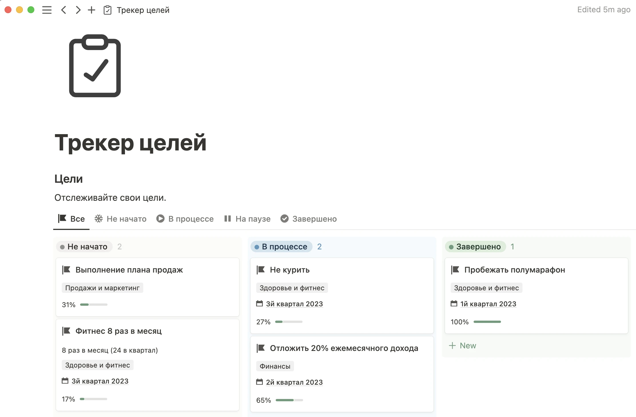Click plus icon next to New
This screenshot has width=636, height=417.
tap(452, 345)
